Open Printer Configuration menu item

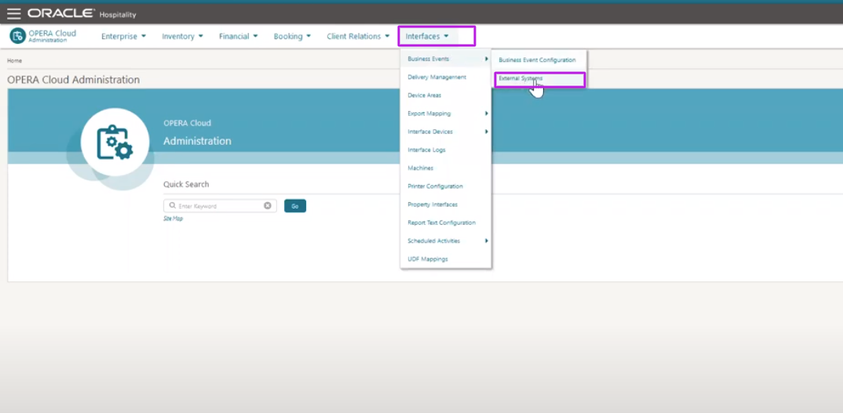coord(435,187)
